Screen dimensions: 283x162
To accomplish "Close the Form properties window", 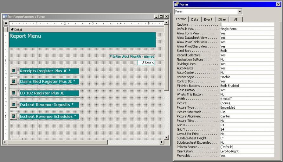I will [x=278, y=4].
